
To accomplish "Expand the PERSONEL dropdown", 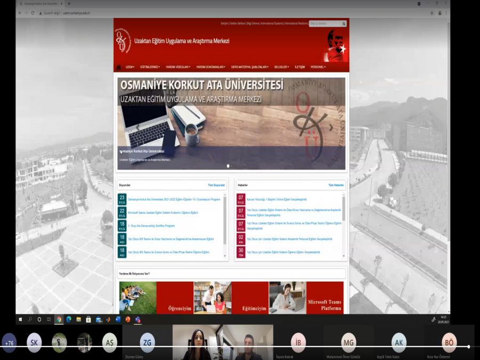I will click(x=318, y=67).
